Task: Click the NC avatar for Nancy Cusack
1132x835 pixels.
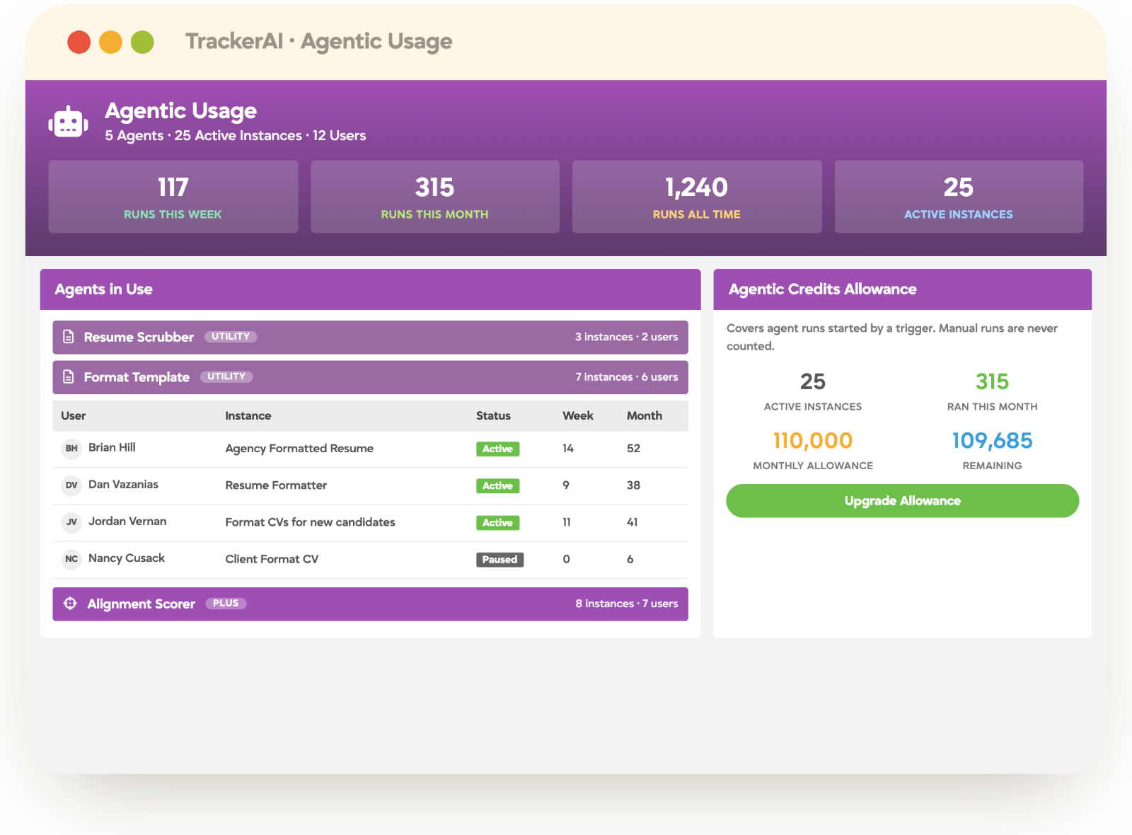Action: click(71, 558)
